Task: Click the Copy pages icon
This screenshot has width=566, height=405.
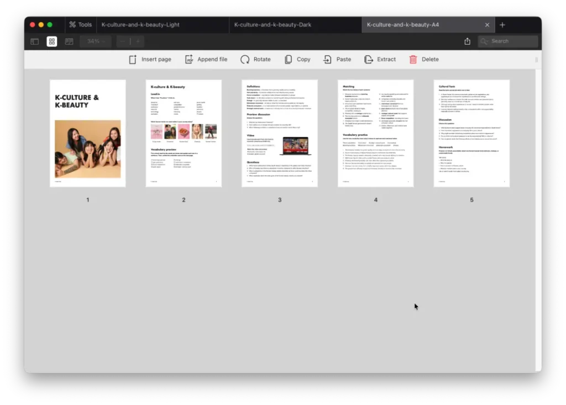Action: pyautogui.click(x=289, y=59)
